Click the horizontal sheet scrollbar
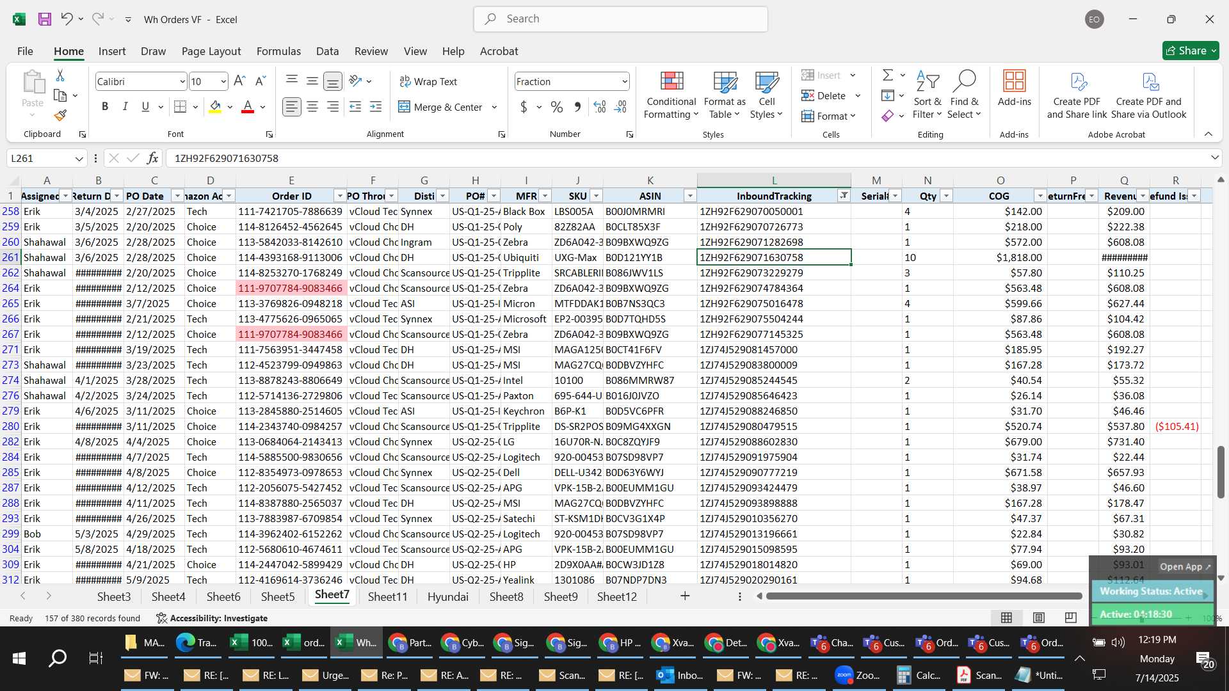 pyautogui.click(x=924, y=596)
